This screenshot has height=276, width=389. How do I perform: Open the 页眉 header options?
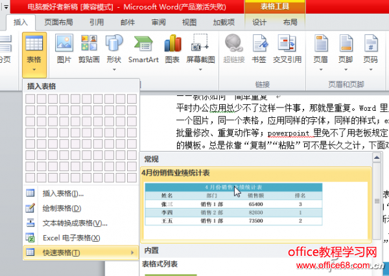(x=321, y=52)
